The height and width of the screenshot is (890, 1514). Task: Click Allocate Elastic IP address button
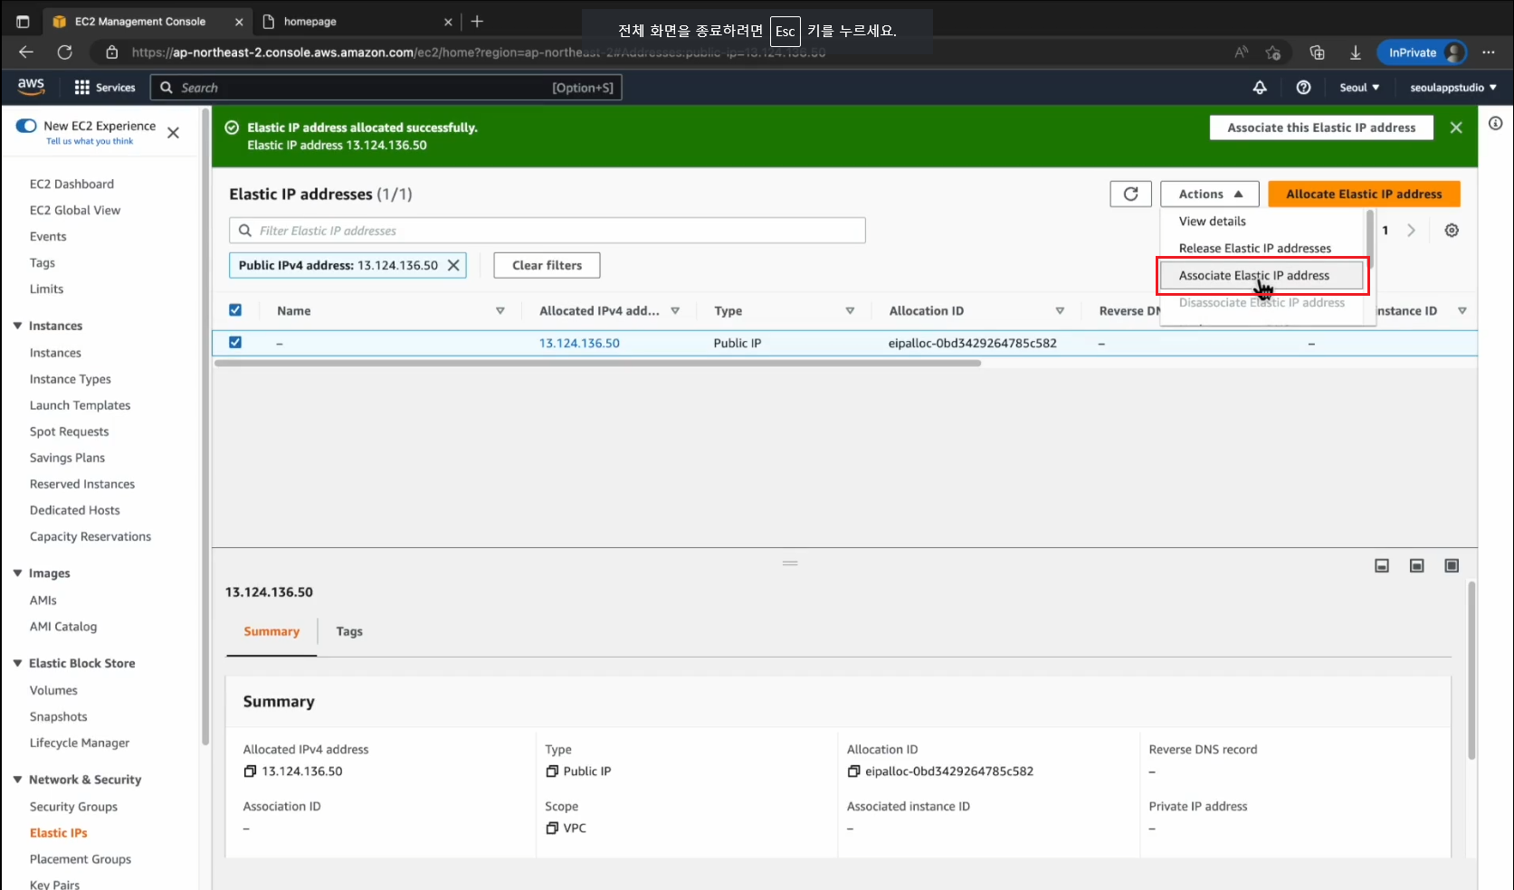coord(1364,194)
